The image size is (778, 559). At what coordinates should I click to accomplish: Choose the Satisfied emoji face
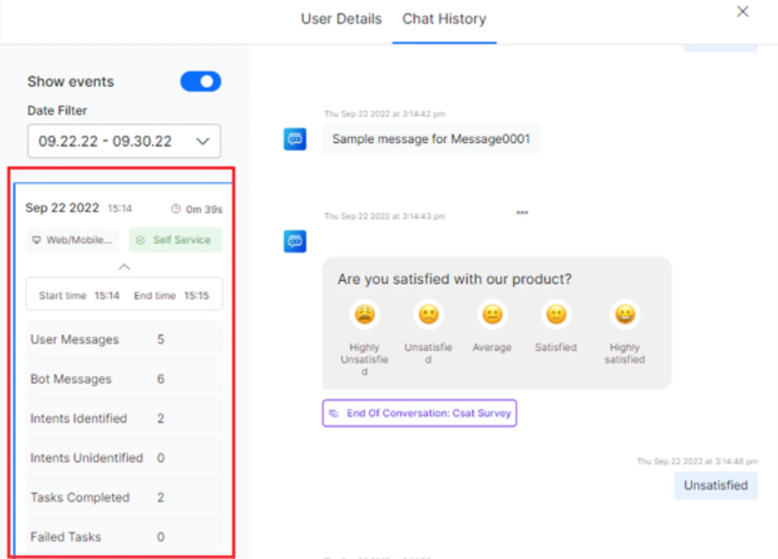click(x=556, y=314)
